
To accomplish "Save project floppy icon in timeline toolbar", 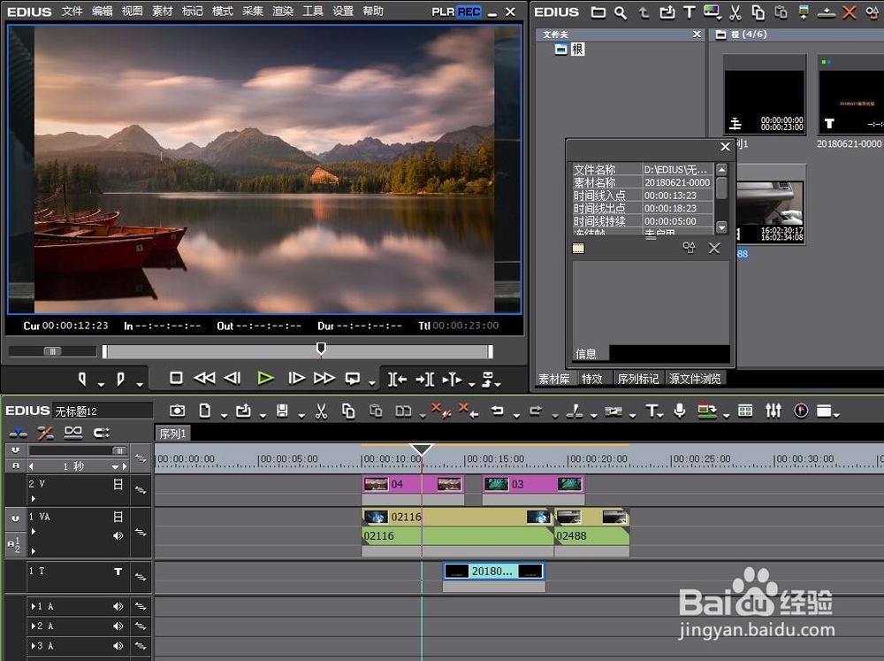I will click(282, 411).
